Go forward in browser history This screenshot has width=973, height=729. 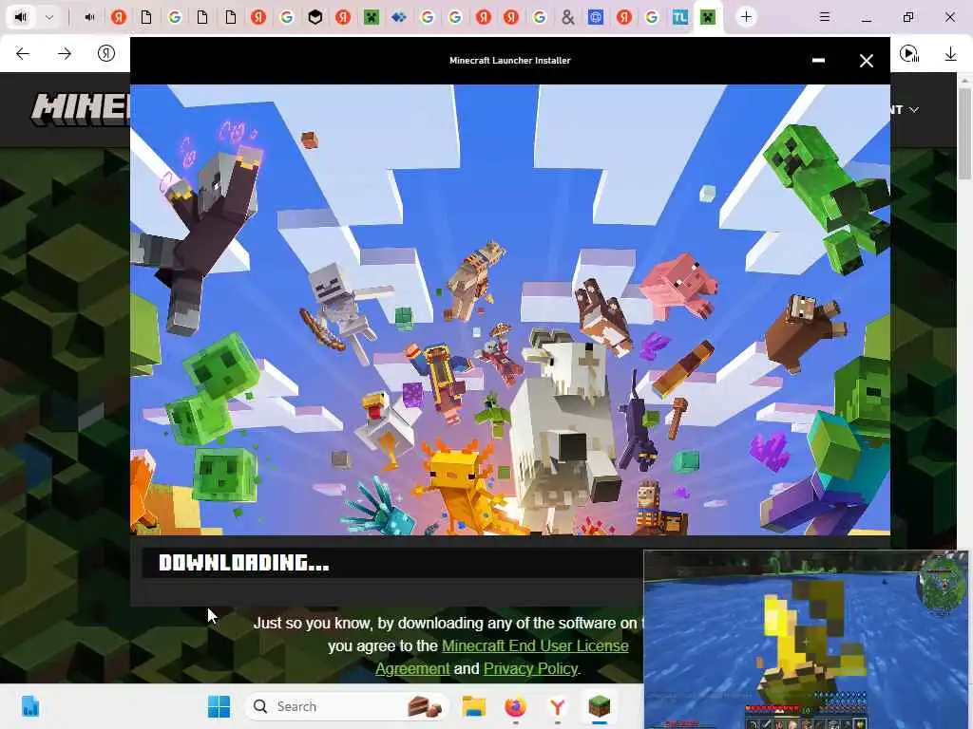(x=65, y=54)
